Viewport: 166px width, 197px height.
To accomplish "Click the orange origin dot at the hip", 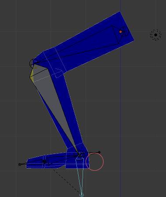I will [x=120, y=32].
